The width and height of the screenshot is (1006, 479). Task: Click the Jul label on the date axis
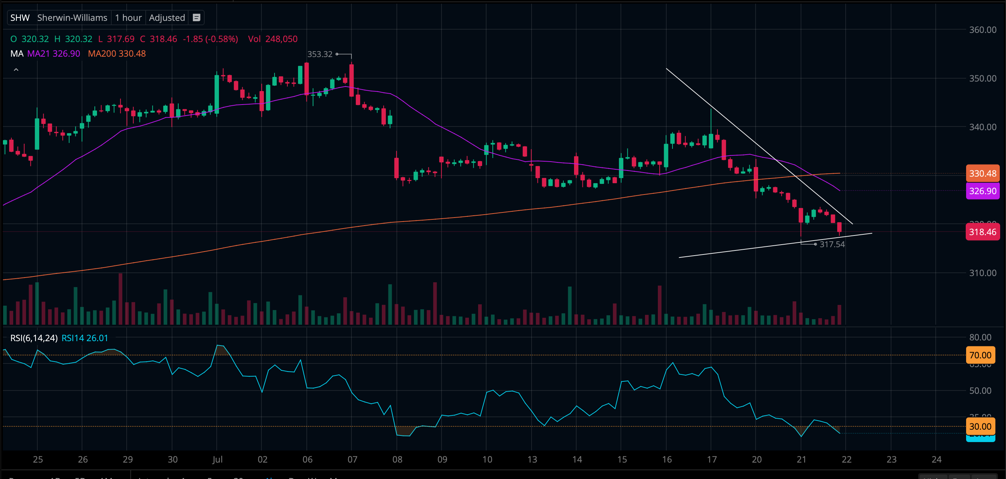(217, 459)
